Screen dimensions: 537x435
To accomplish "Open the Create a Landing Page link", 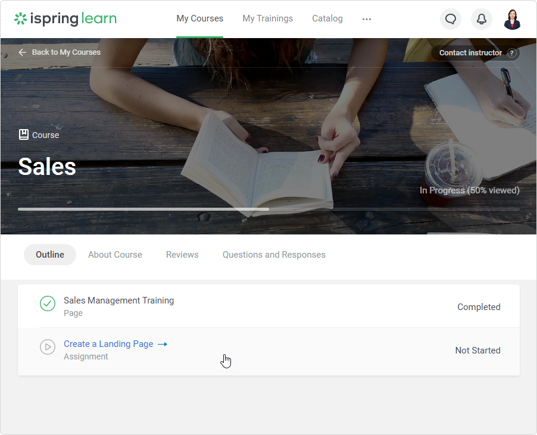I will (108, 344).
